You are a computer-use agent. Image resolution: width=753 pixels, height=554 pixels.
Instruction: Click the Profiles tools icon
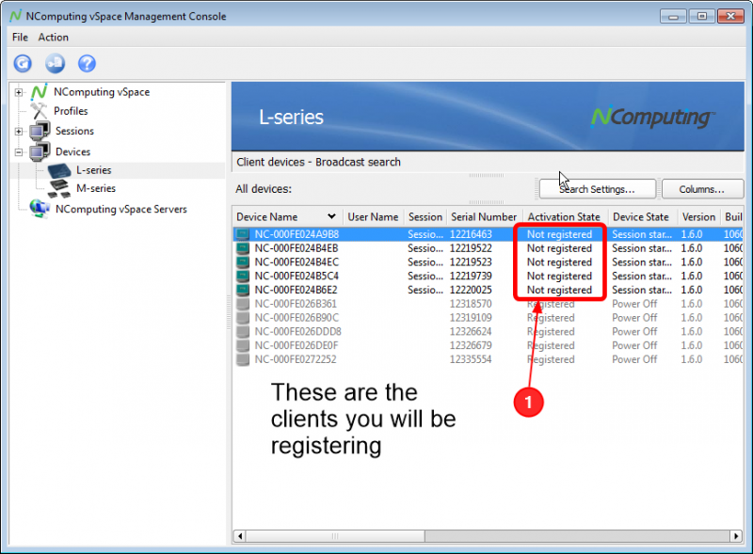(x=39, y=111)
